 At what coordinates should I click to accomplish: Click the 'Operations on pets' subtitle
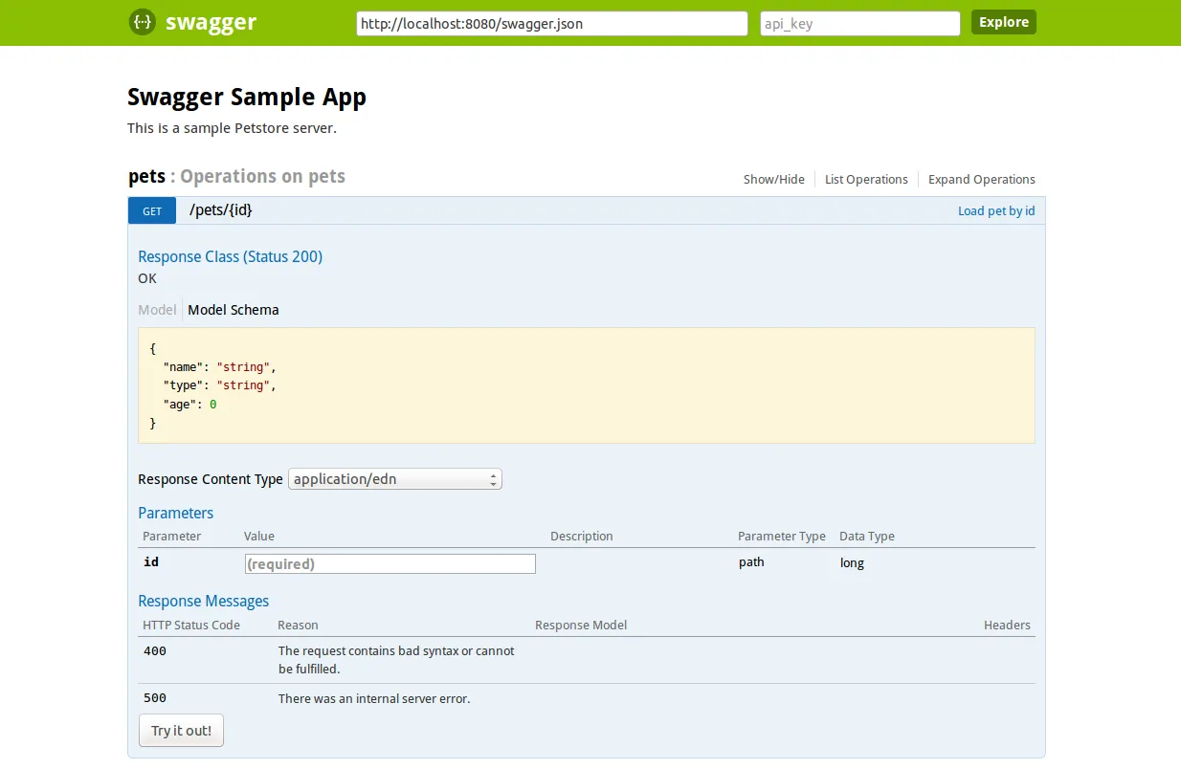(x=262, y=177)
